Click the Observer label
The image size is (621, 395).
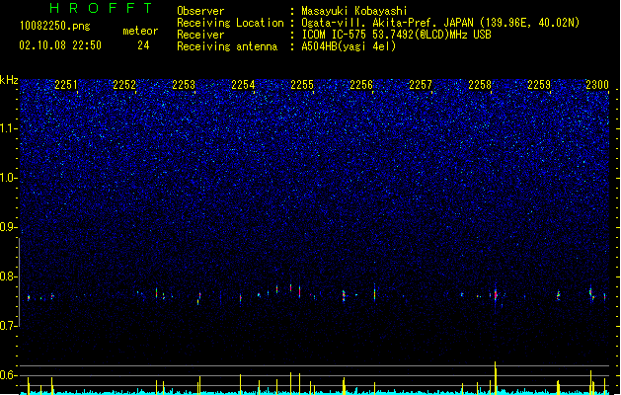click(200, 11)
